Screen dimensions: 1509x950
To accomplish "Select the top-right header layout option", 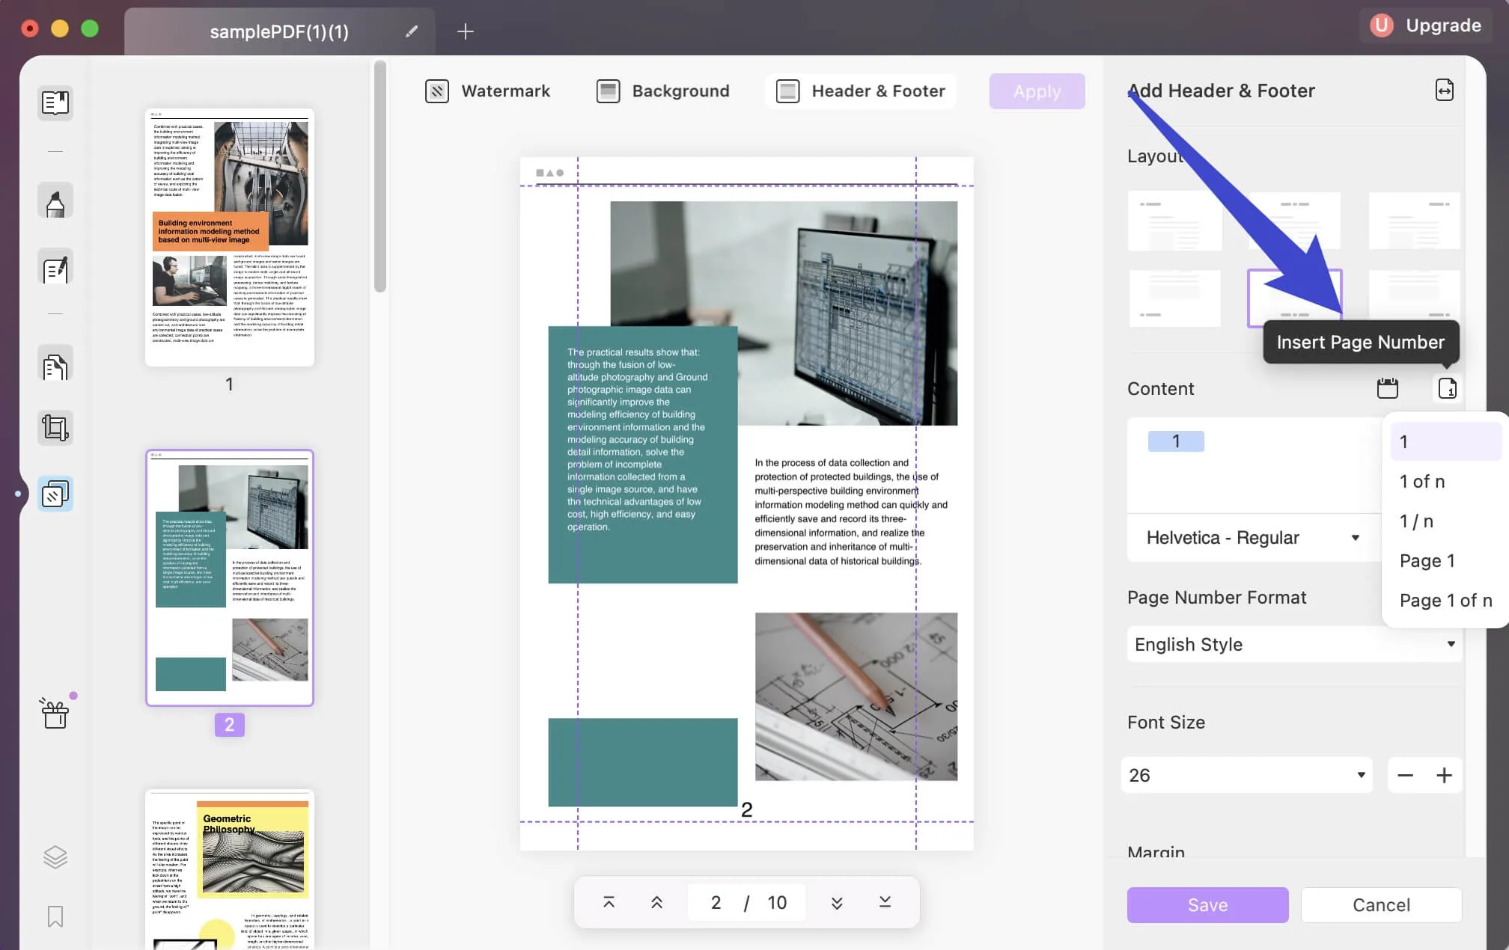I will tap(1414, 221).
